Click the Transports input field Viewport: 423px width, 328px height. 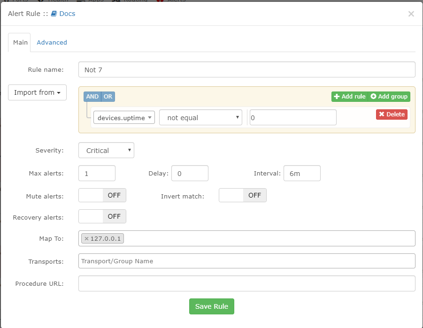(x=246, y=261)
